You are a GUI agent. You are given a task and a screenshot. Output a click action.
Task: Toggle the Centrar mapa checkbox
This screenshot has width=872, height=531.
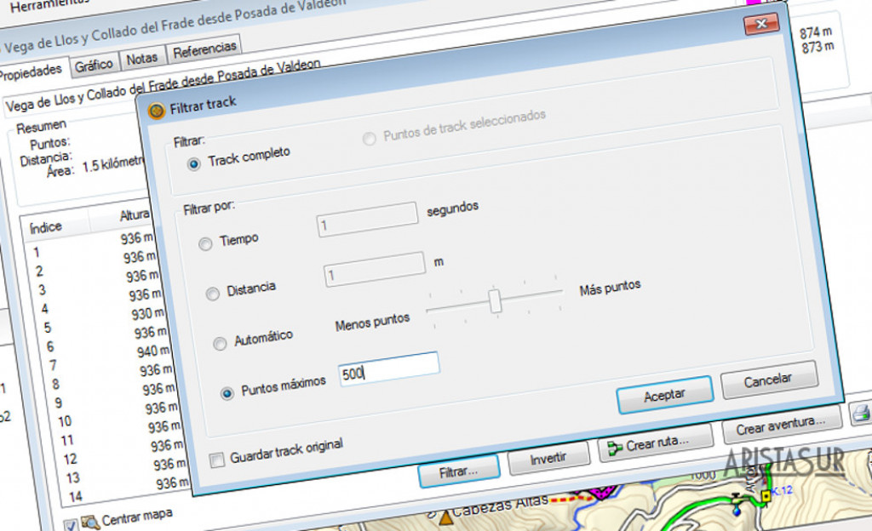pyautogui.click(x=70, y=525)
